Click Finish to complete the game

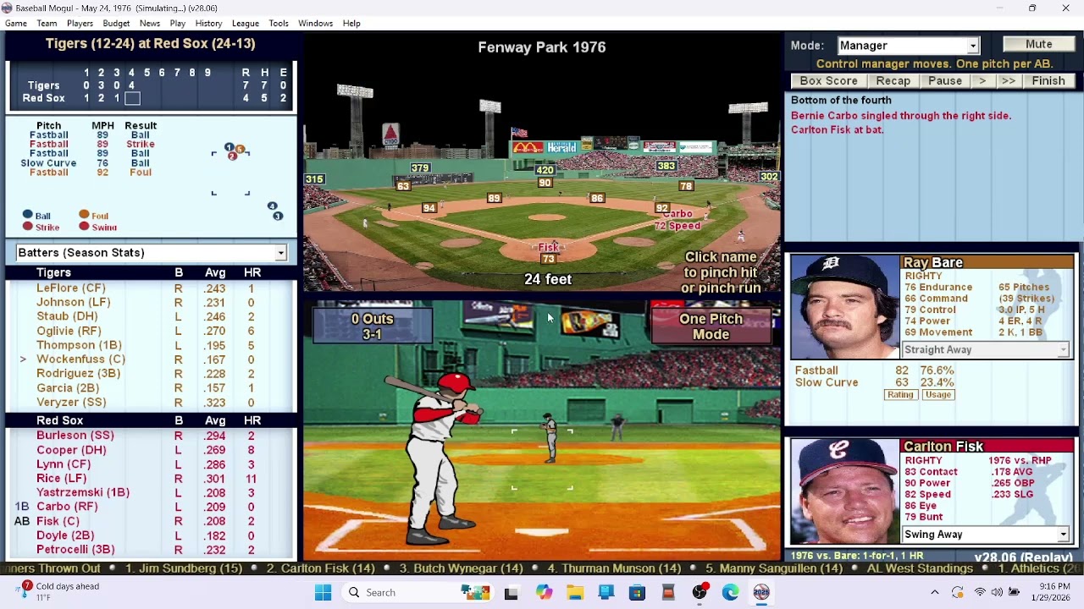tap(1048, 81)
